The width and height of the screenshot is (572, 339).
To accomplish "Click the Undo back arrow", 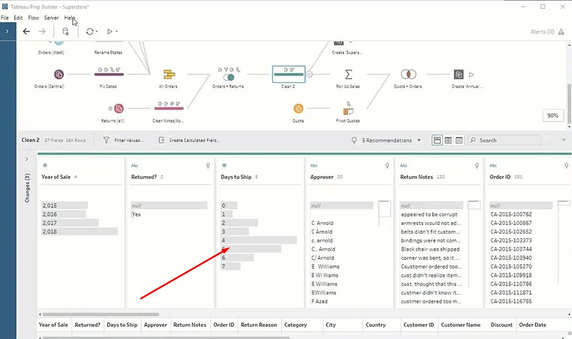I will 26,31.
